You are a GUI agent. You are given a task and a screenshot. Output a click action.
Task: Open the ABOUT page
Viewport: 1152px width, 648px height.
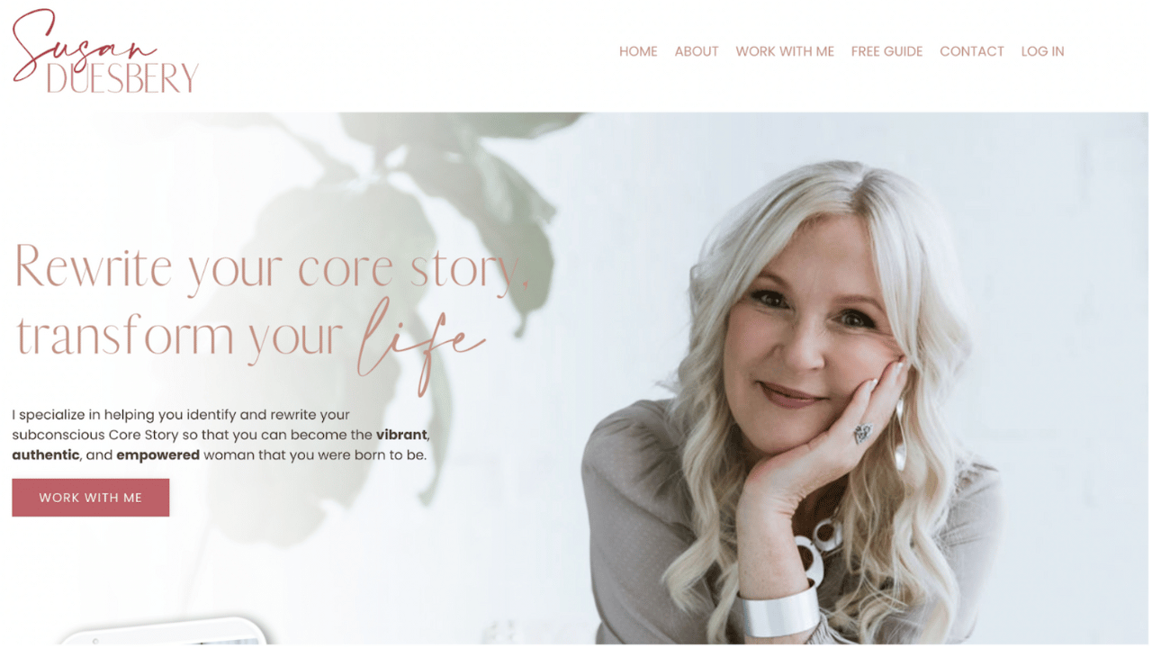pos(697,51)
